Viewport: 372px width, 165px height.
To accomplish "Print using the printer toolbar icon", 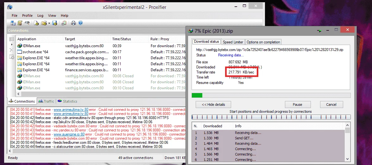I will pos(73,23).
